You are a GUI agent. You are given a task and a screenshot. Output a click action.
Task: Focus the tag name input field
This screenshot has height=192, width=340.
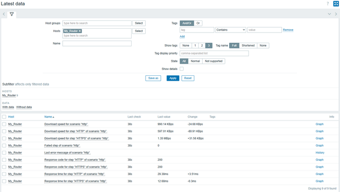197,30
